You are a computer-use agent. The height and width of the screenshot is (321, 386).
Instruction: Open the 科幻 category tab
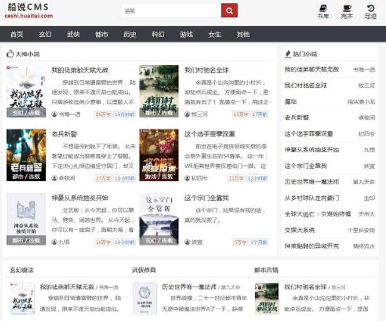pyautogui.click(x=158, y=34)
